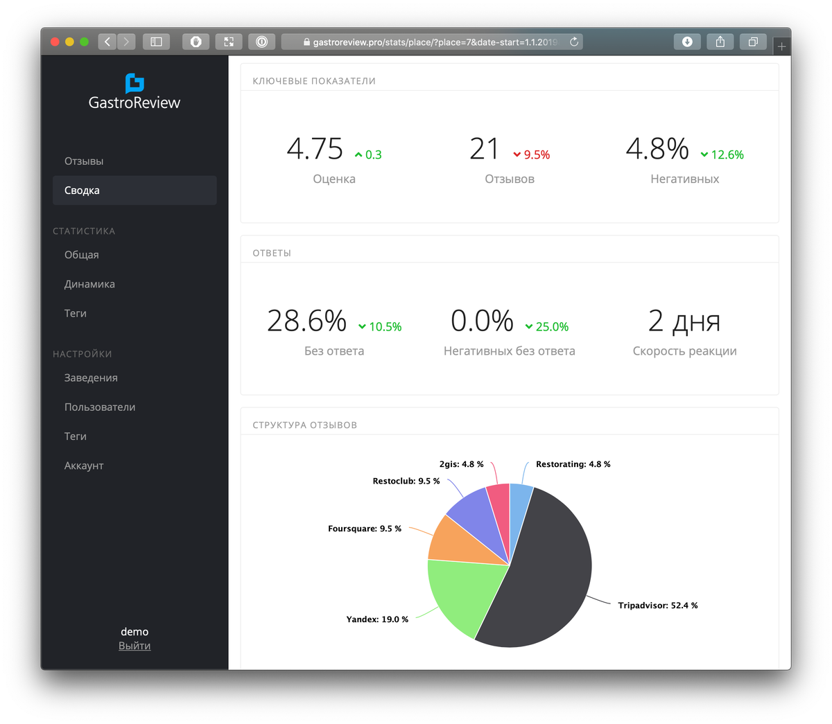Open the Отзывы sidebar item
832x724 pixels.
[x=84, y=161]
